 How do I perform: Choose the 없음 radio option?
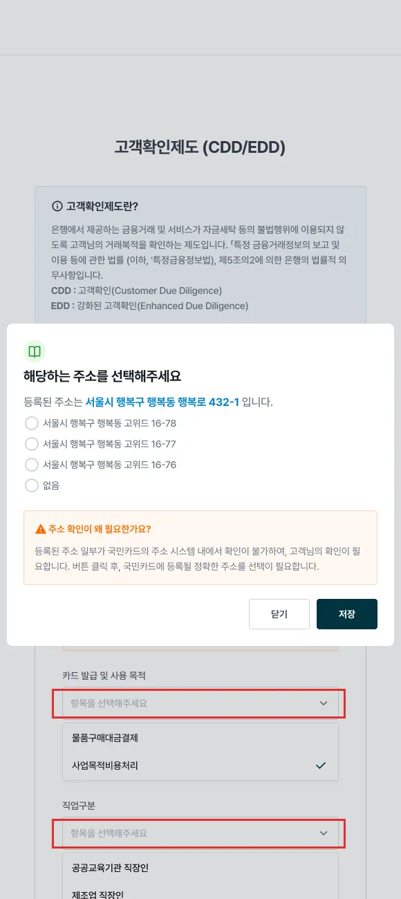click(31, 485)
